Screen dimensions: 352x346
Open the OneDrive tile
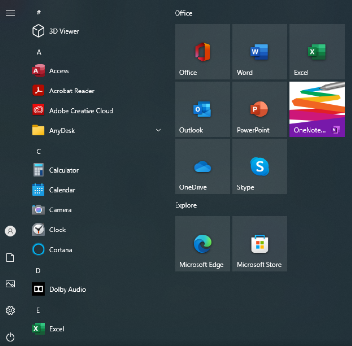[x=202, y=166]
